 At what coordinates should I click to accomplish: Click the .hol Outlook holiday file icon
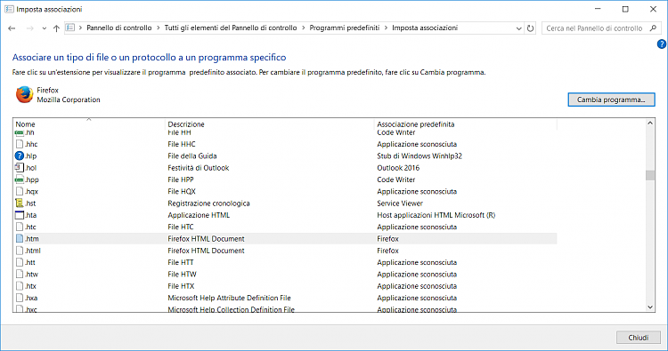pos(20,167)
